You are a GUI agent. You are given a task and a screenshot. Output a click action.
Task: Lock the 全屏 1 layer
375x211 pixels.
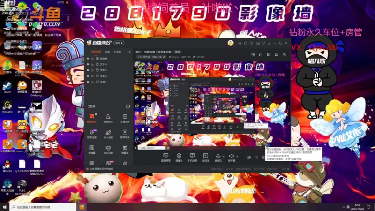[x=92, y=82]
